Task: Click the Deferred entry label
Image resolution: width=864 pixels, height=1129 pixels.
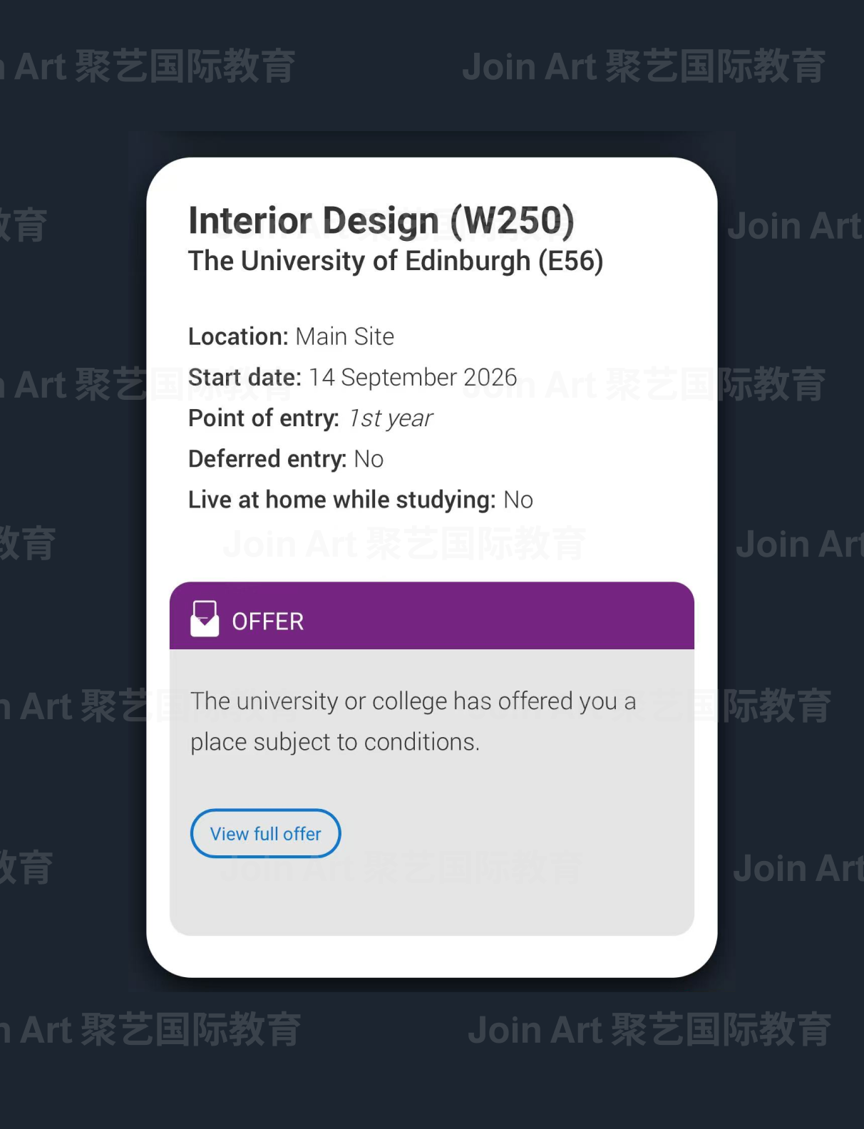Action: click(267, 459)
